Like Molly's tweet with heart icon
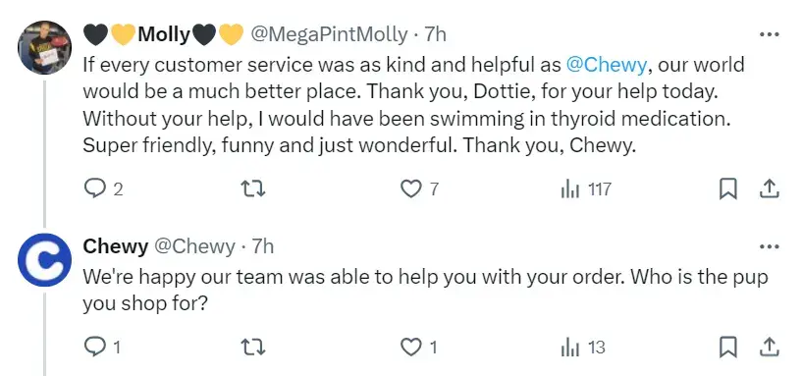 [409, 189]
